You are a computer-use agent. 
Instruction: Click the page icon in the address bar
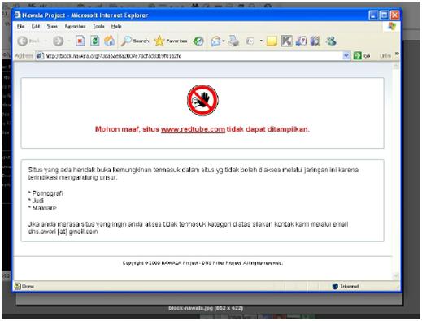tap(40, 56)
